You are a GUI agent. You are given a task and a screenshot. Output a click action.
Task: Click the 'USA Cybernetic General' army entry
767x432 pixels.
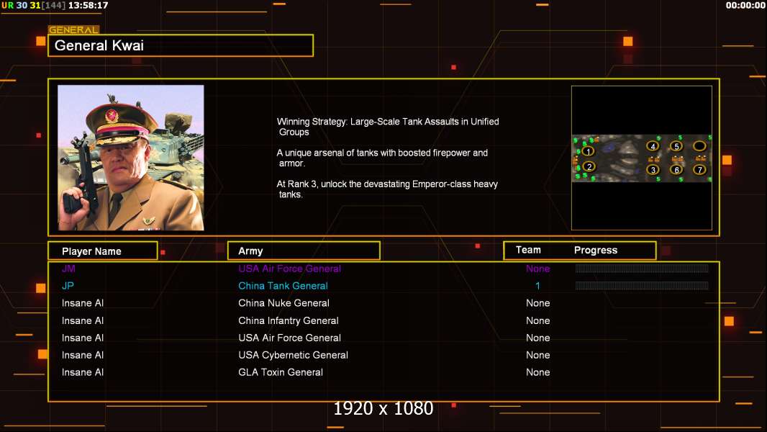pos(293,355)
